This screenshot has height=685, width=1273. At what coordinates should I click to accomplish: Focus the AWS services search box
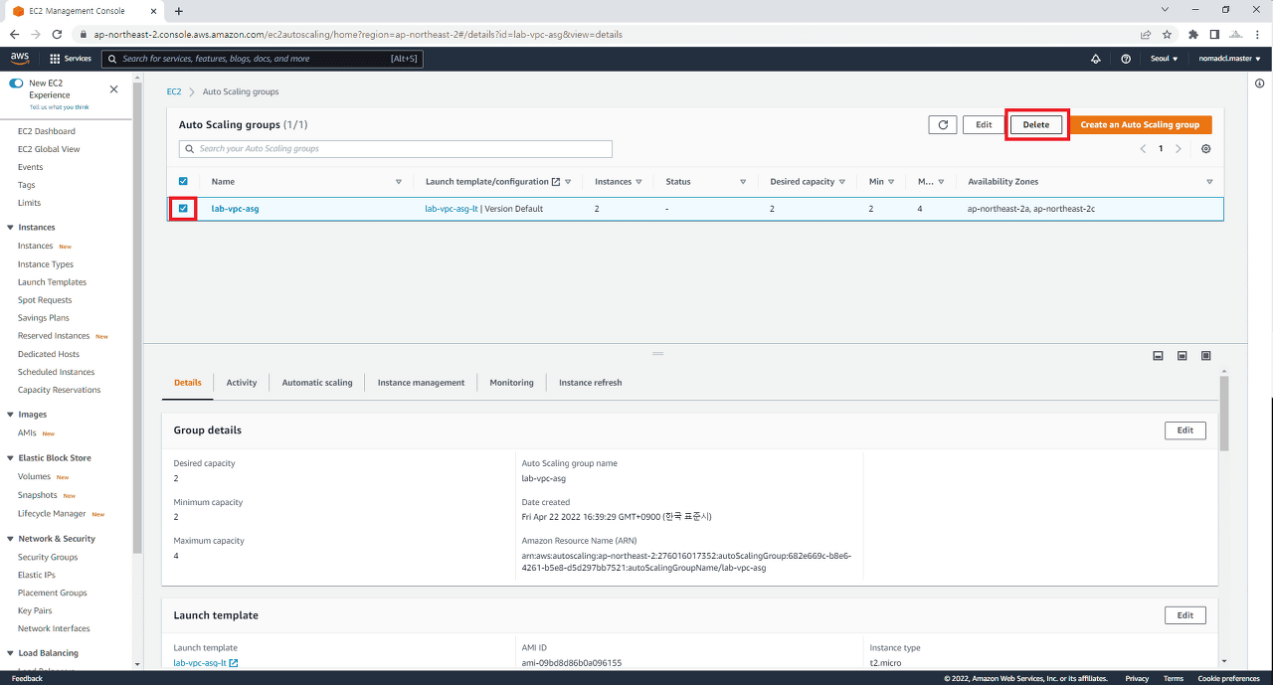coord(263,59)
